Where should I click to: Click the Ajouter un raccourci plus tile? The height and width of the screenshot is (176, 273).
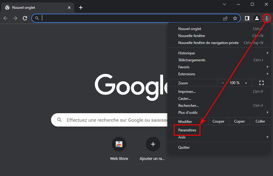pyautogui.click(x=153, y=144)
